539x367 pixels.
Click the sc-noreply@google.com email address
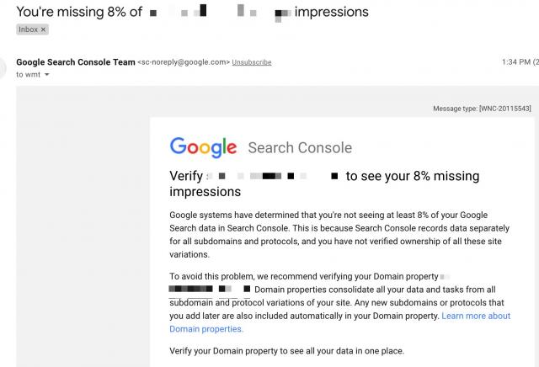pos(184,62)
